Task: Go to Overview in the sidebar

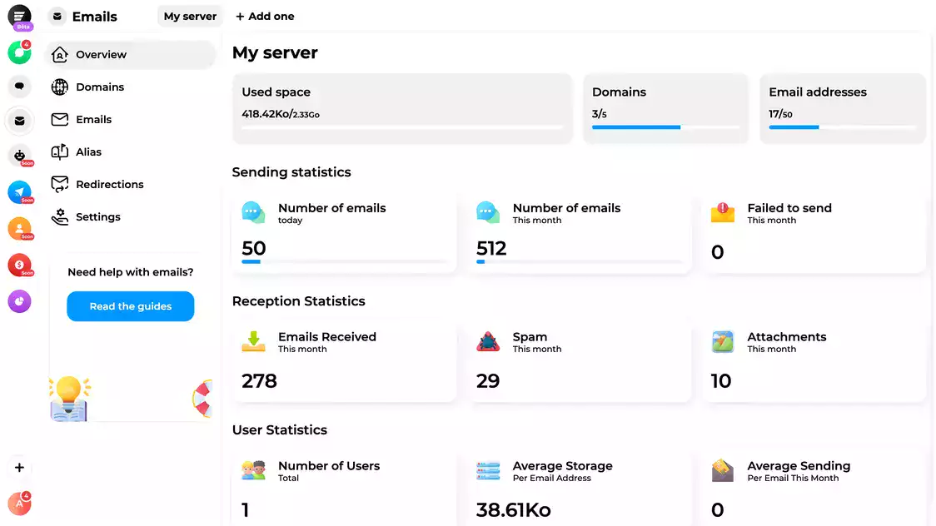Action: [x=130, y=55]
